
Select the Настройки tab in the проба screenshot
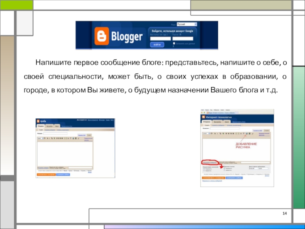[x=50, y=126]
